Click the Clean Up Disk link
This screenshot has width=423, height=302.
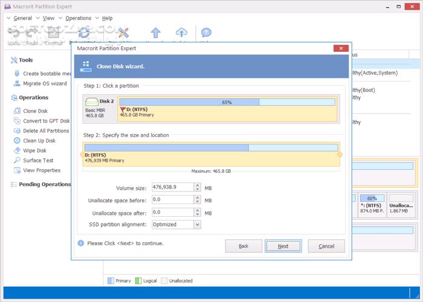click(x=39, y=141)
